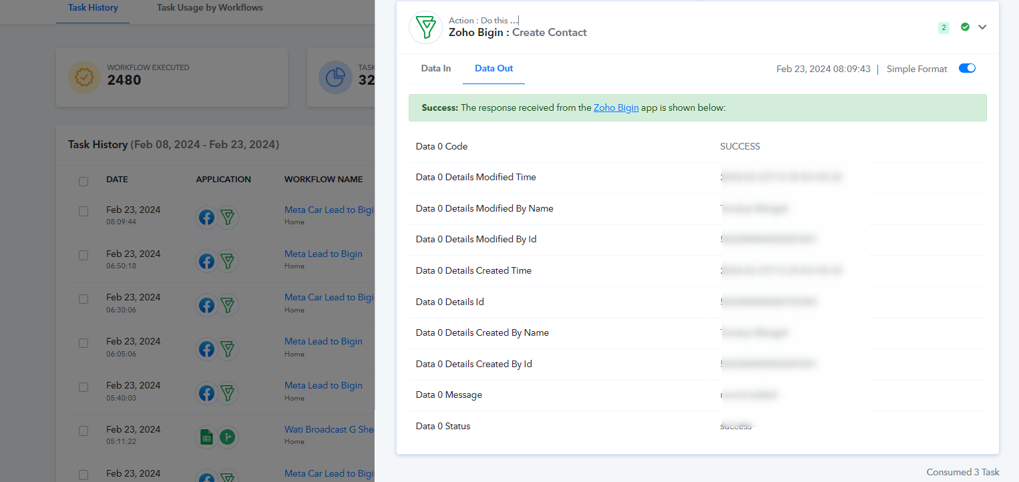Click the Zoho Bigin : Create Contact title

tap(518, 32)
